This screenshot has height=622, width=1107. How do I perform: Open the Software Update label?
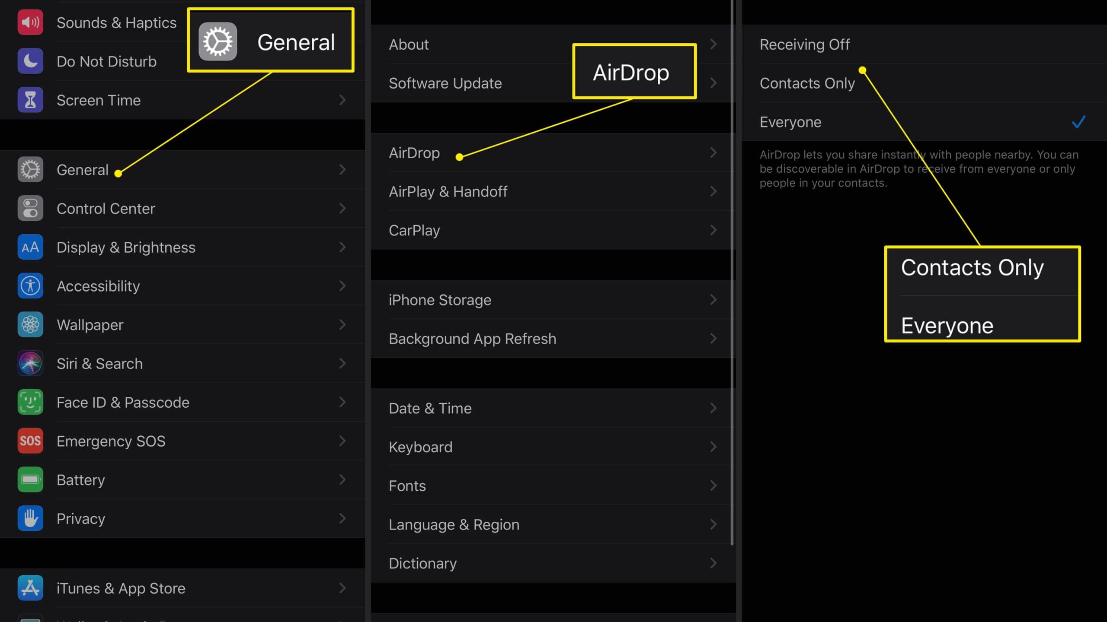445,83
